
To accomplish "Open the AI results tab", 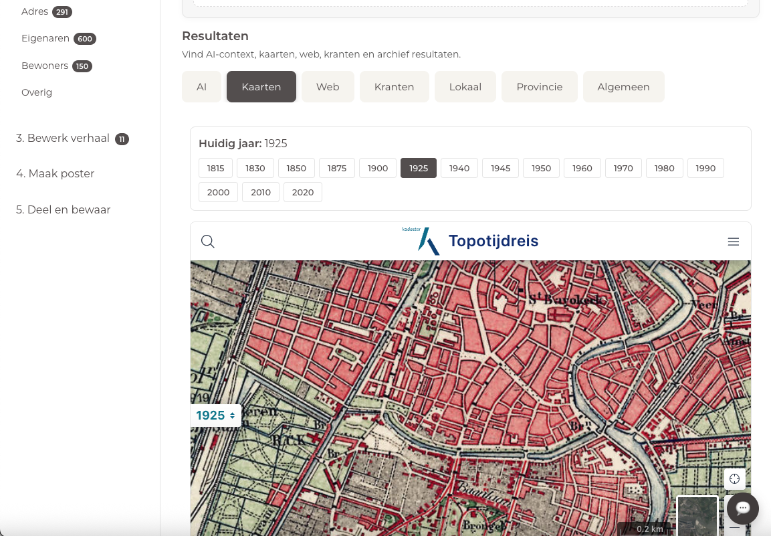I will coord(201,87).
